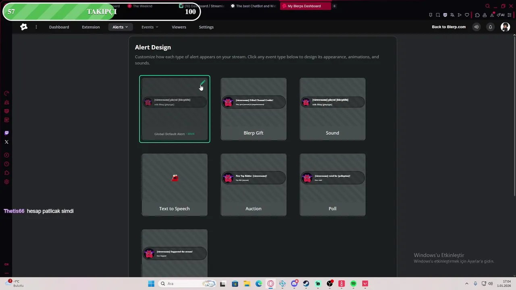The width and height of the screenshot is (516, 290).
Task: Click the send/flow arrow icon
Action: [x=460, y=15]
